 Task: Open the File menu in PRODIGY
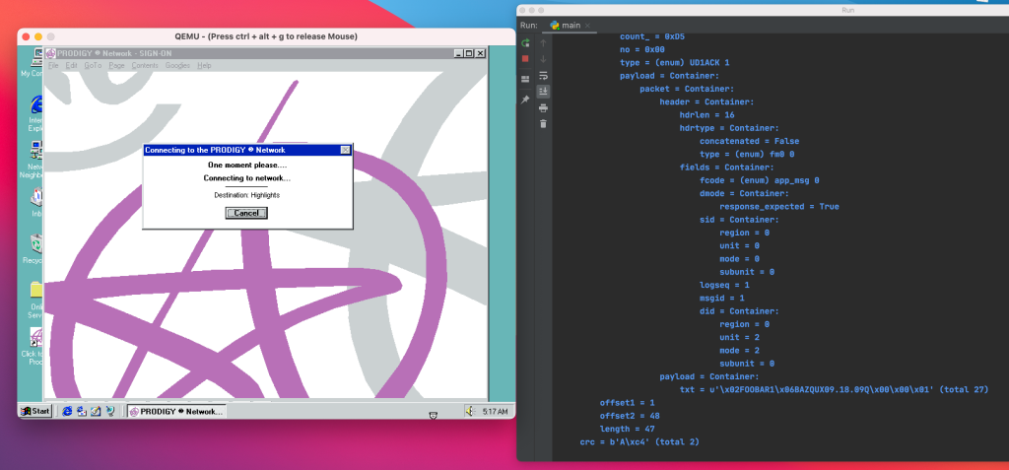click(53, 66)
